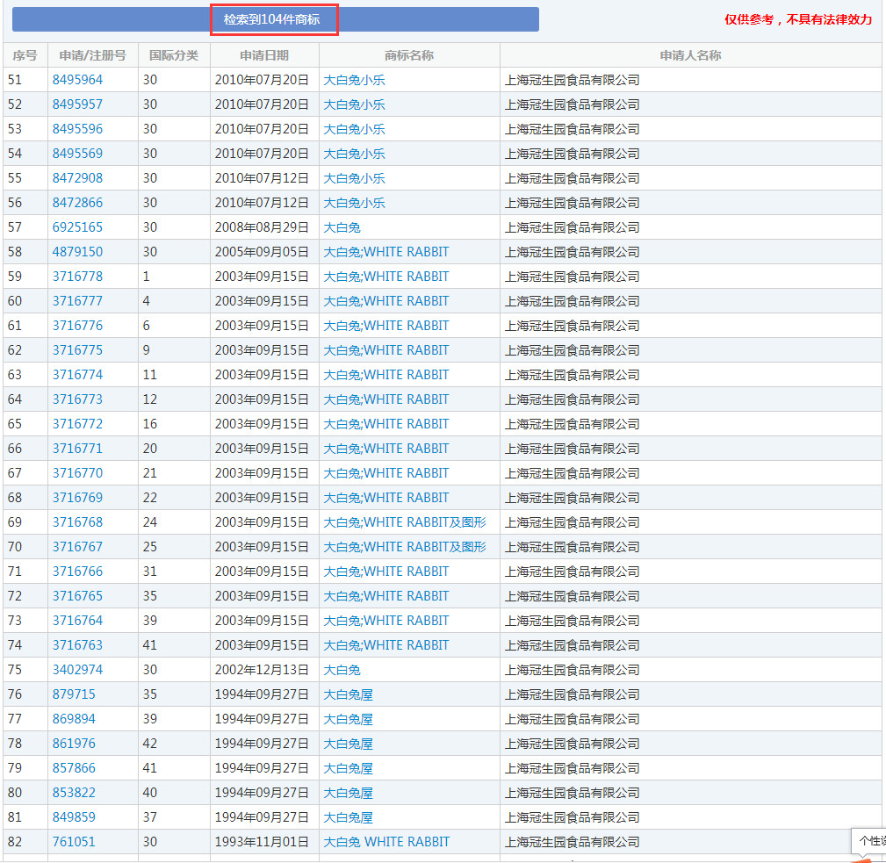Open registration number 3716778 link
886x863 pixels.
pyautogui.click(x=77, y=277)
